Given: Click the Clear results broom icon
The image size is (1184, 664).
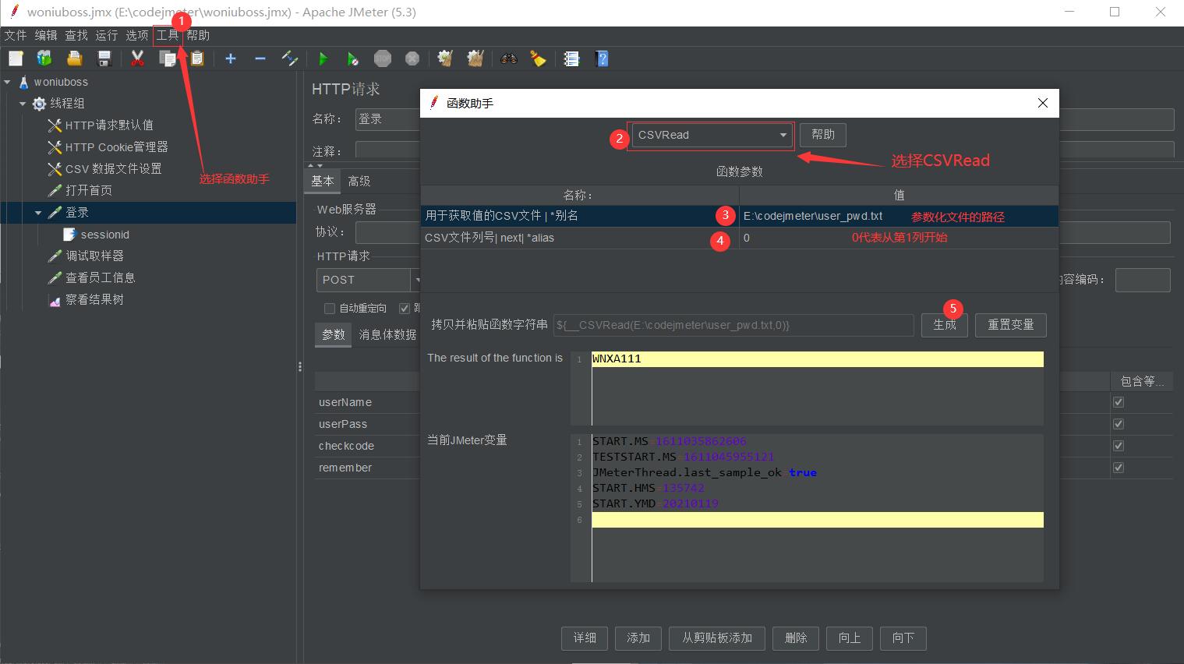Looking at the screenshot, I should point(446,58).
